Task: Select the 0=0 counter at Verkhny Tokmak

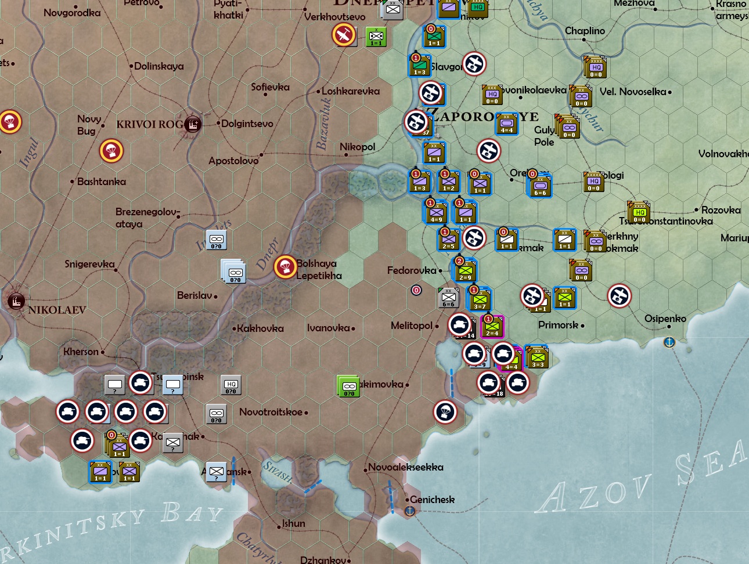Action: point(595,241)
